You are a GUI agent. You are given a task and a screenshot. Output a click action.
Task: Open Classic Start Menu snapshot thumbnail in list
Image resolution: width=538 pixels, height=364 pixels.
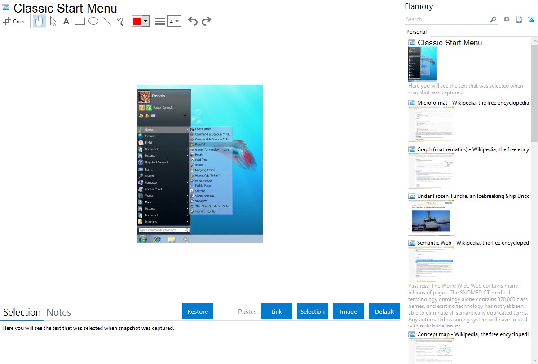[423, 64]
